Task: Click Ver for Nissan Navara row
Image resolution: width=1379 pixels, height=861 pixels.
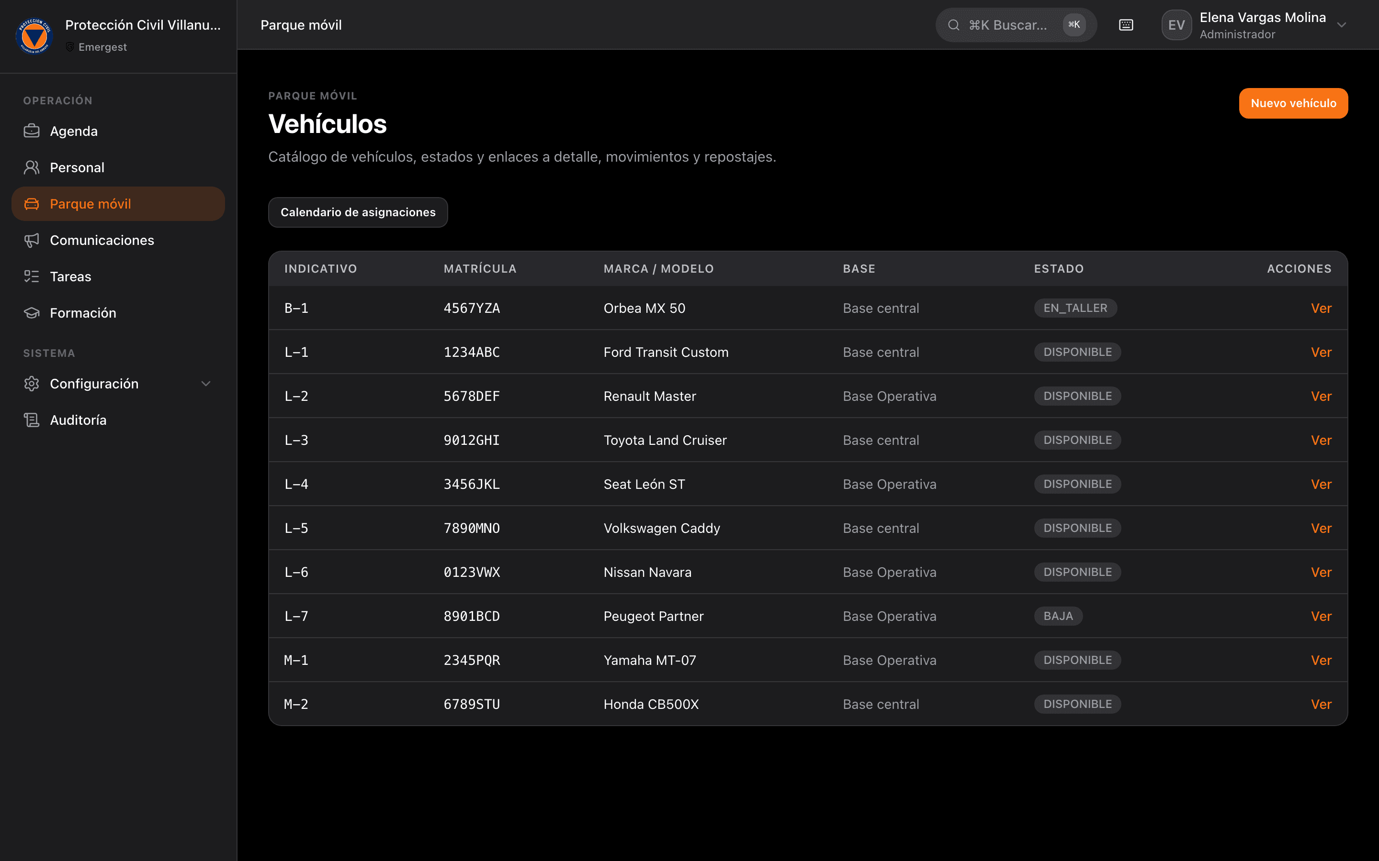Action: [x=1321, y=572]
